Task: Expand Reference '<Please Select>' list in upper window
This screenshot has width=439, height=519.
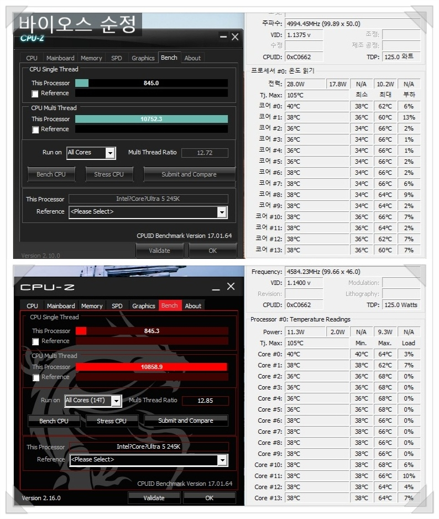Action: (x=222, y=212)
